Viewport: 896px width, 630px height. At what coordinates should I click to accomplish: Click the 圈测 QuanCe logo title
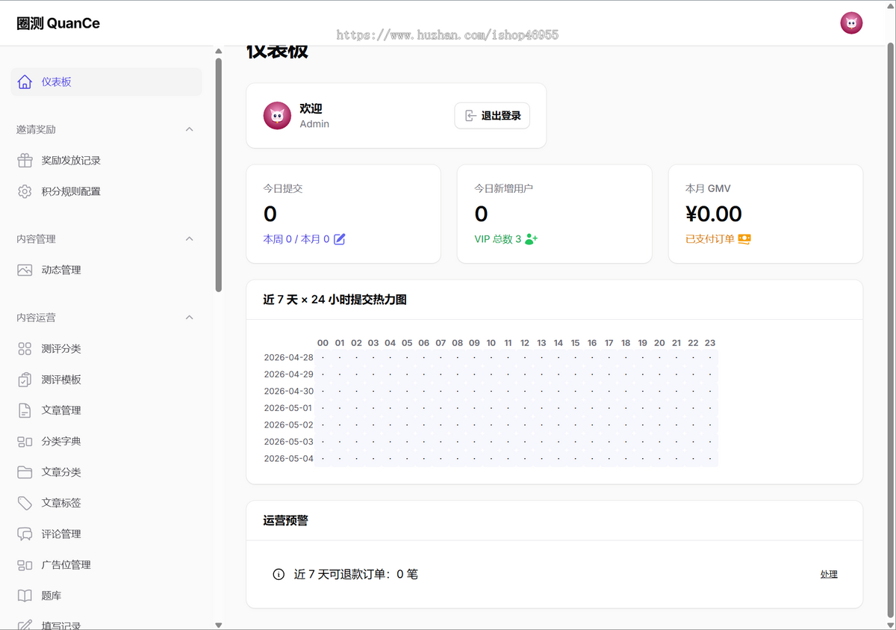pos(58,23)
